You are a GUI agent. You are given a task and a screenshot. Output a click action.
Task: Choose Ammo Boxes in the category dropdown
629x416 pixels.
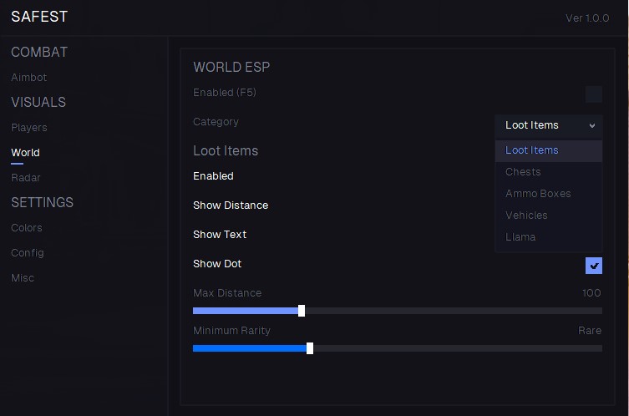tap(538, 194)
